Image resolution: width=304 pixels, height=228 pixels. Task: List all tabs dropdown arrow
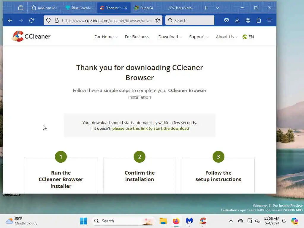(218, 8)
